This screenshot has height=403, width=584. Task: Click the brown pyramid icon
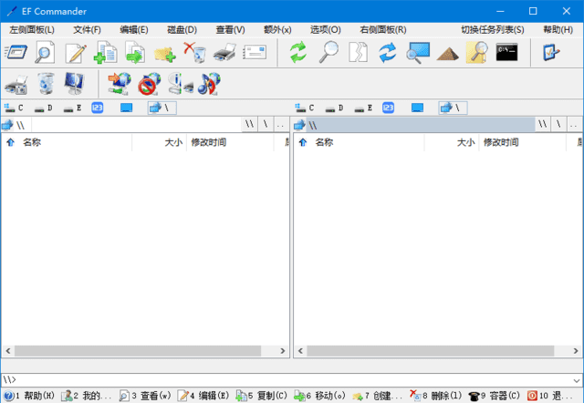pos(447,54)
